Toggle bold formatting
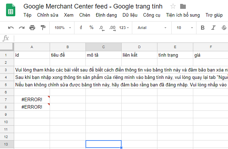 202,28
